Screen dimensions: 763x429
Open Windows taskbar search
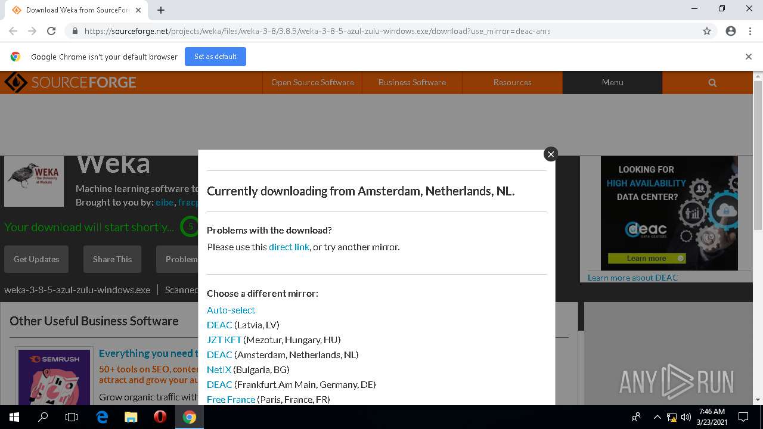[43, 417]
